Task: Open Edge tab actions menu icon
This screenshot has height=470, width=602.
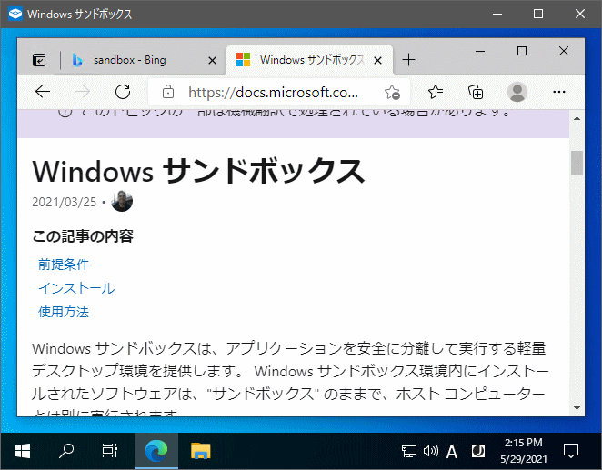Action: (x=39, y=60)
